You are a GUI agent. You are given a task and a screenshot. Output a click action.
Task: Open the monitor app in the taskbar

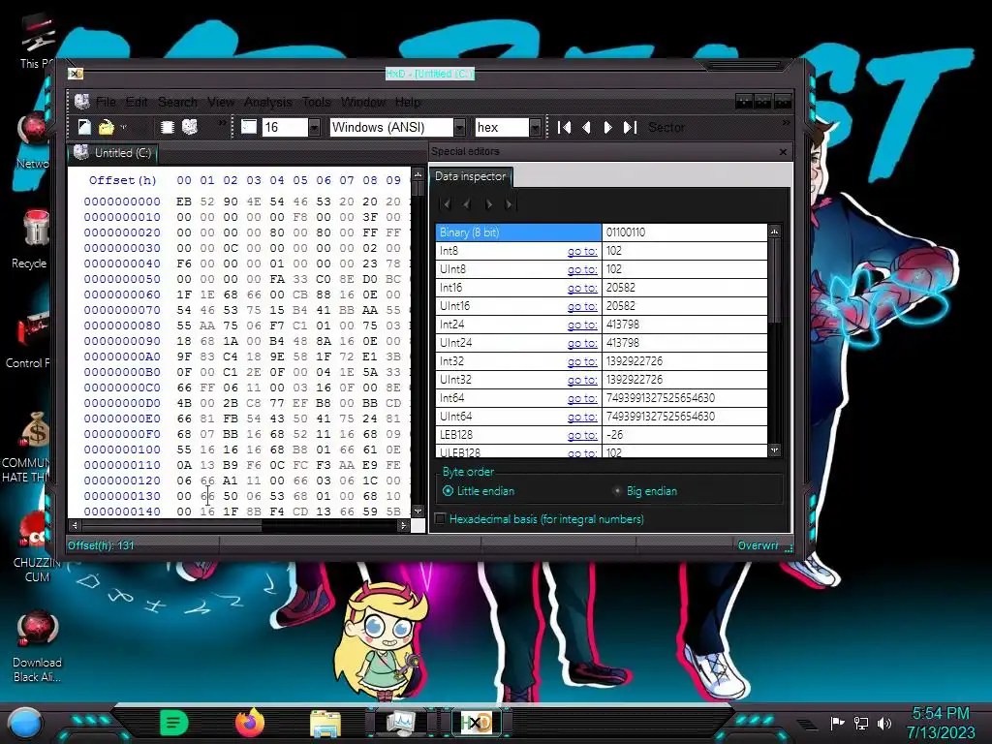(401, 723)
